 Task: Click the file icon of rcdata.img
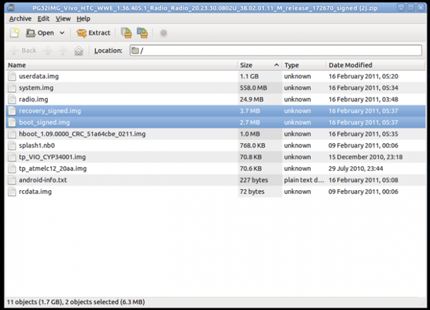12,191
